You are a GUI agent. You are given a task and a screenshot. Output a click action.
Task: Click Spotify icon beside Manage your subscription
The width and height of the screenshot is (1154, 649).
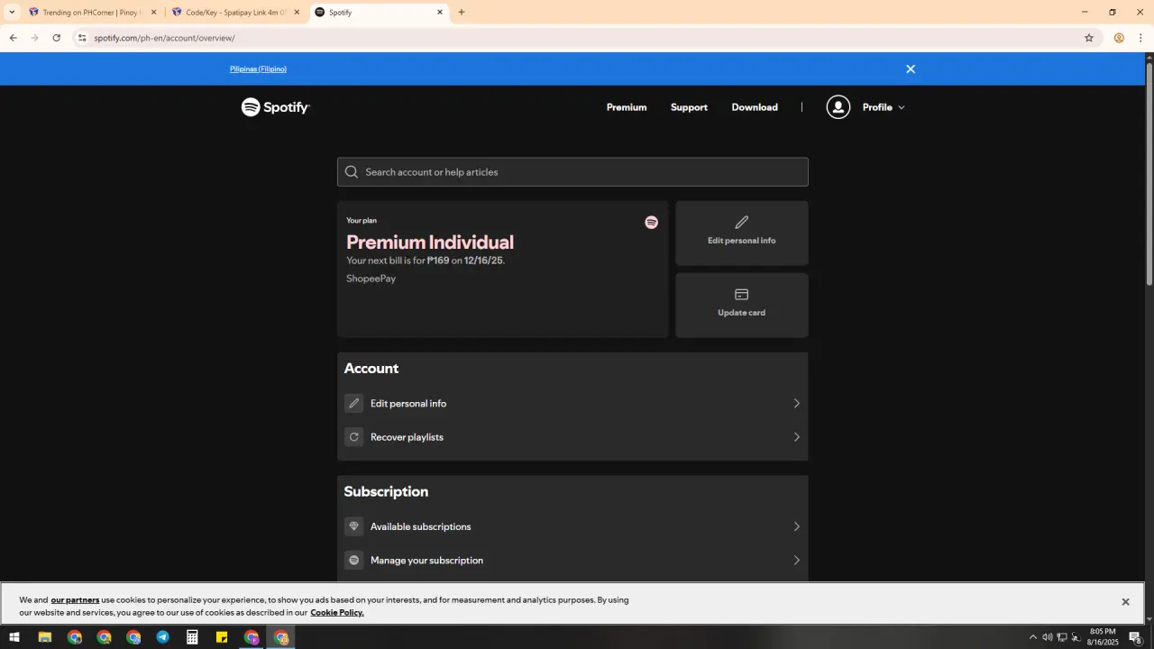(x=354, y=561)
